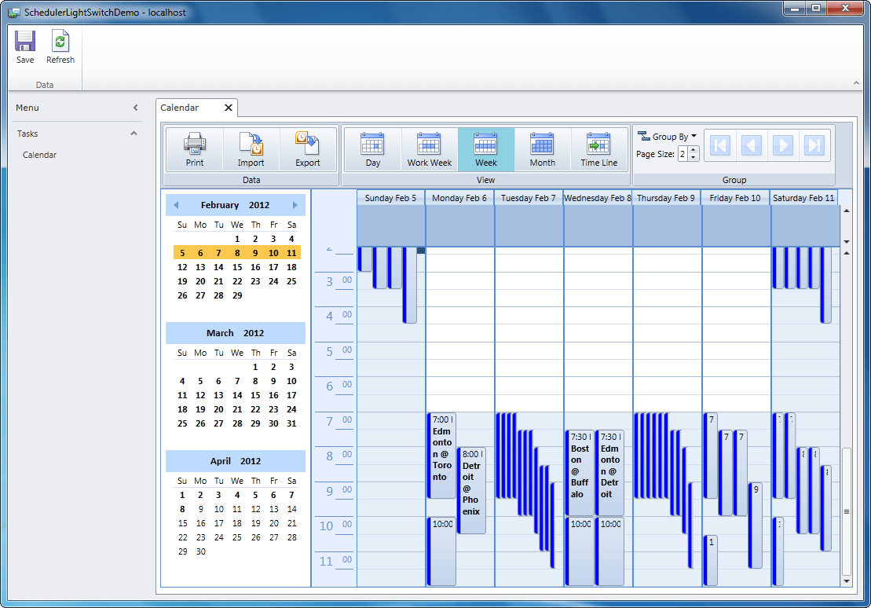
Task: Collapse the Tasks section
Action: click(134, 134)
